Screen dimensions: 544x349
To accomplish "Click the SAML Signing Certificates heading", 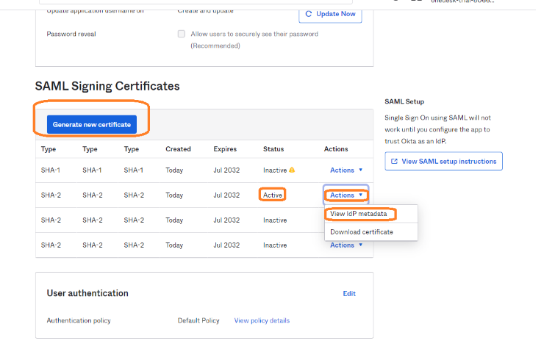I will (107, 86).
